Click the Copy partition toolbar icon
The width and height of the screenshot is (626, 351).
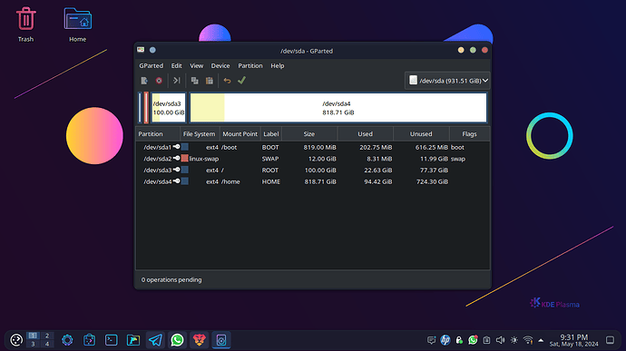pos(194,81)
